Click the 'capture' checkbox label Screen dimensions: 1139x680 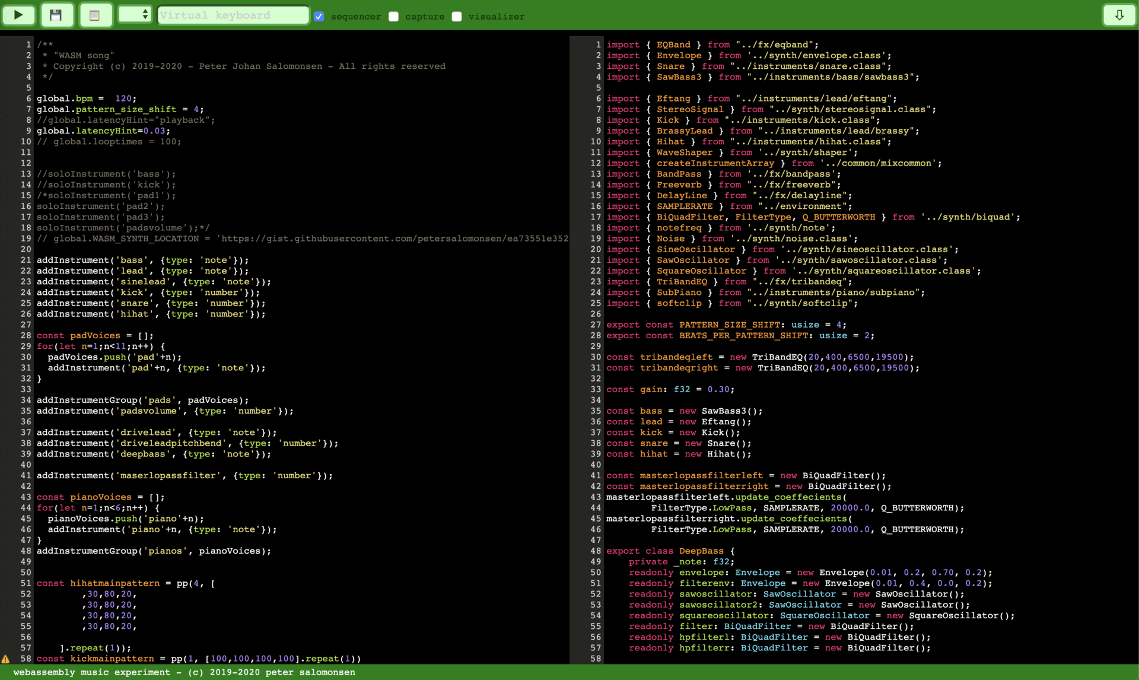[425, 17]
